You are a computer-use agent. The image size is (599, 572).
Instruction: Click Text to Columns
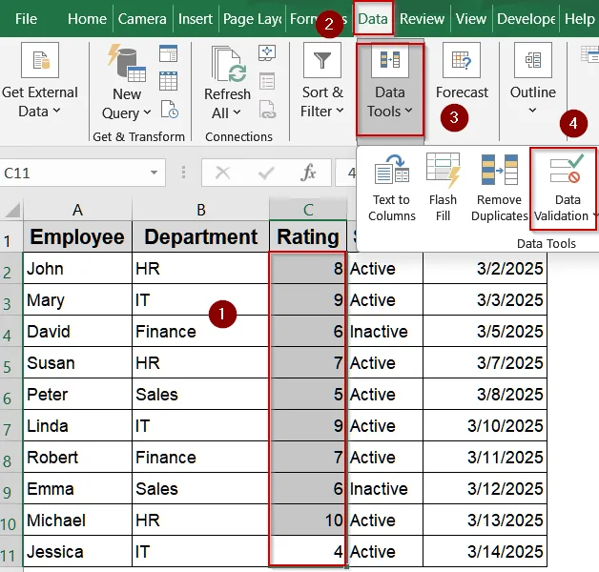pos(392,188)
